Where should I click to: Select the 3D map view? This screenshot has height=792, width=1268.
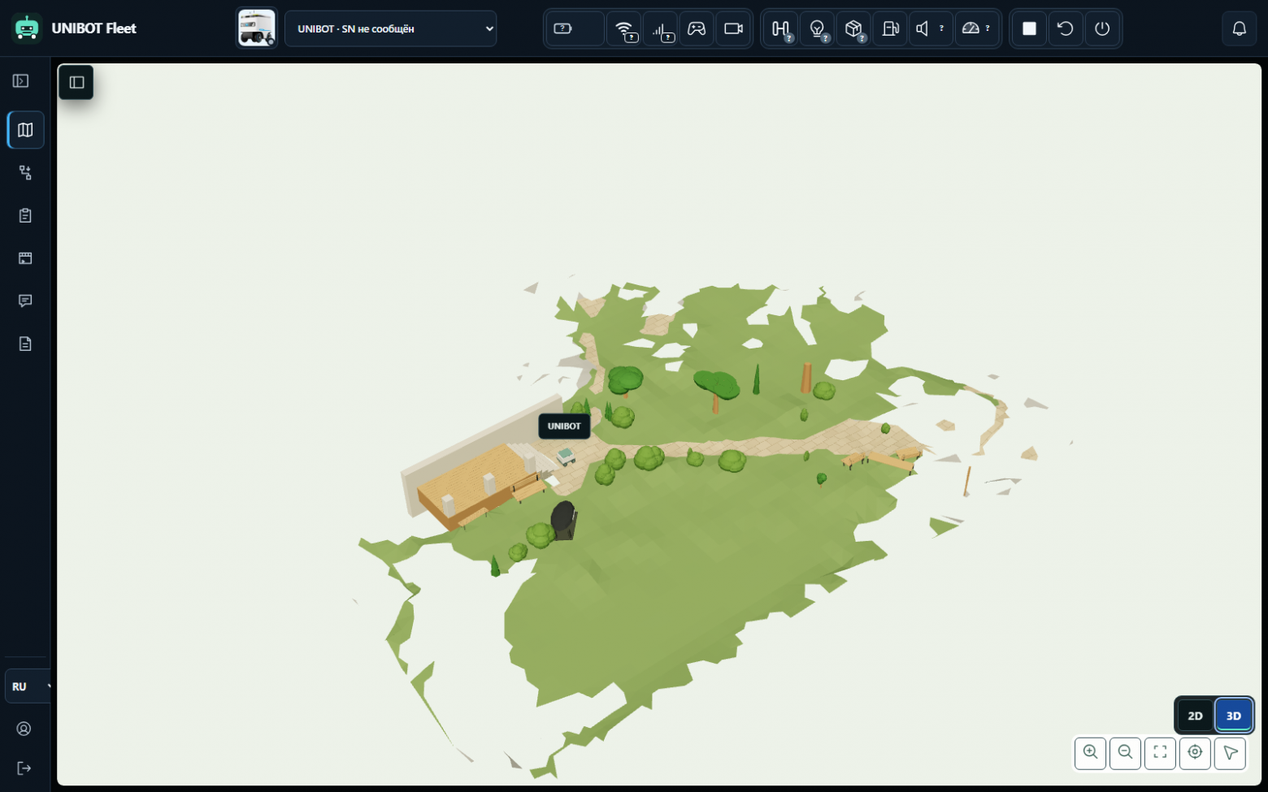coord(1233,716)
